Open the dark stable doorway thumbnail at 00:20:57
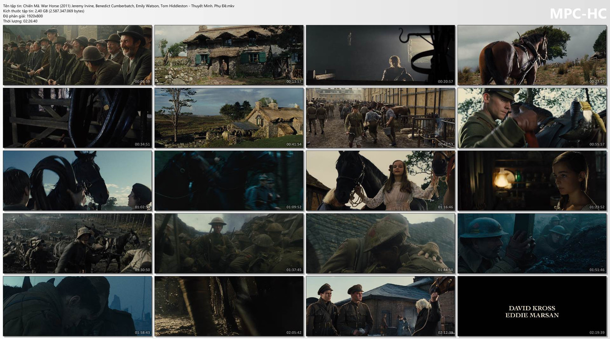This screenshot has height=339, width=610. point(380,55)
